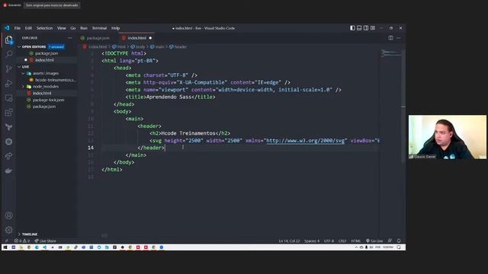Open index.html in the LIVE folder tree
This screenshot has height=274, width=488.
[42, 93]
